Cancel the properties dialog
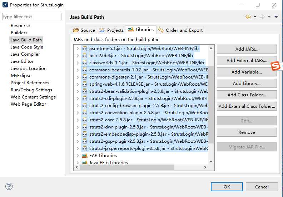 click(262, 187)
